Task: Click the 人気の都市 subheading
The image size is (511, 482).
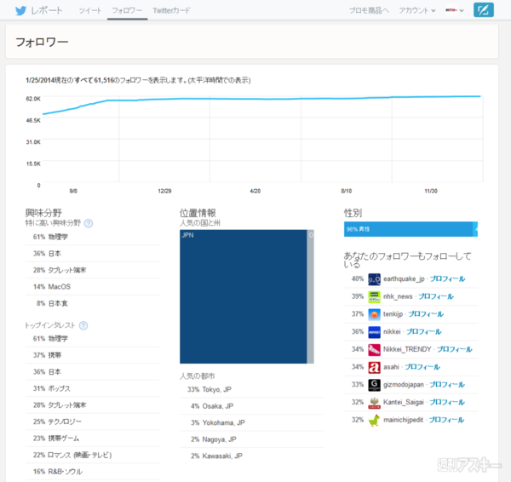Action: 198,376
